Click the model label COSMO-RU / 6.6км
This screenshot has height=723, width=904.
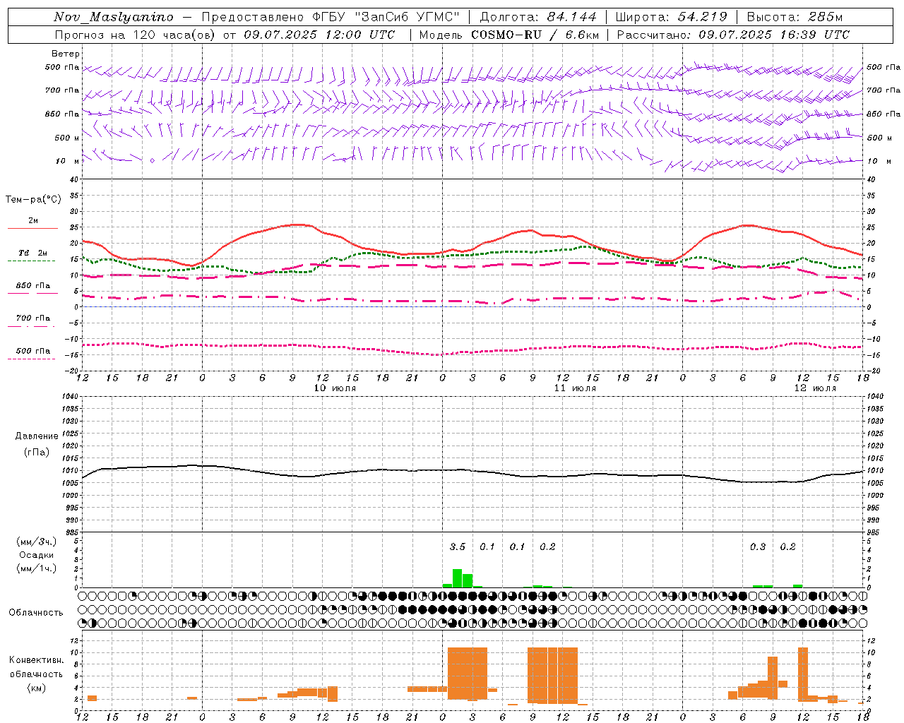click(535, 35)
